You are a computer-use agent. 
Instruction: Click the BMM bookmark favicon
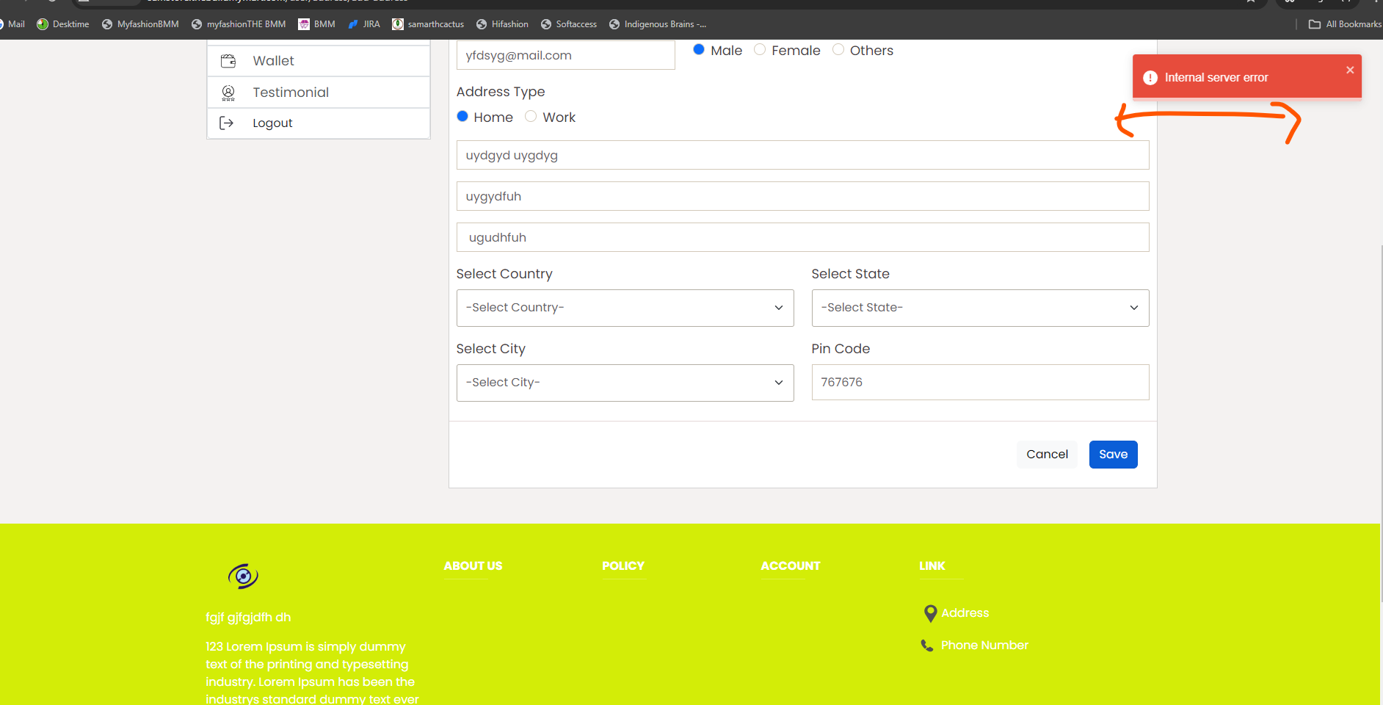pos(304,24)
